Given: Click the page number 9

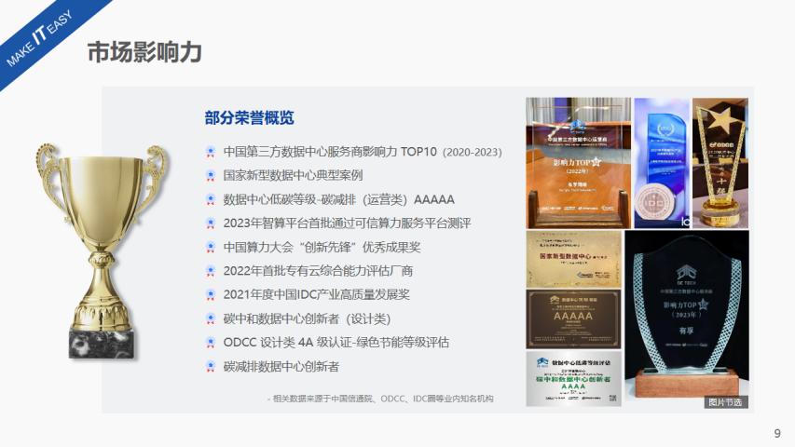Looking at the screenshot, I should point(777,433).
